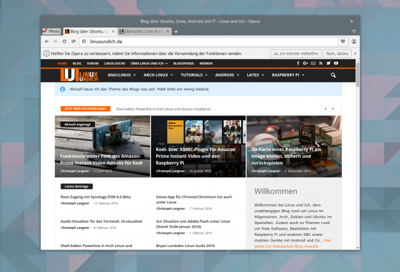Open the YouTube icon in site header

point(336,63)
